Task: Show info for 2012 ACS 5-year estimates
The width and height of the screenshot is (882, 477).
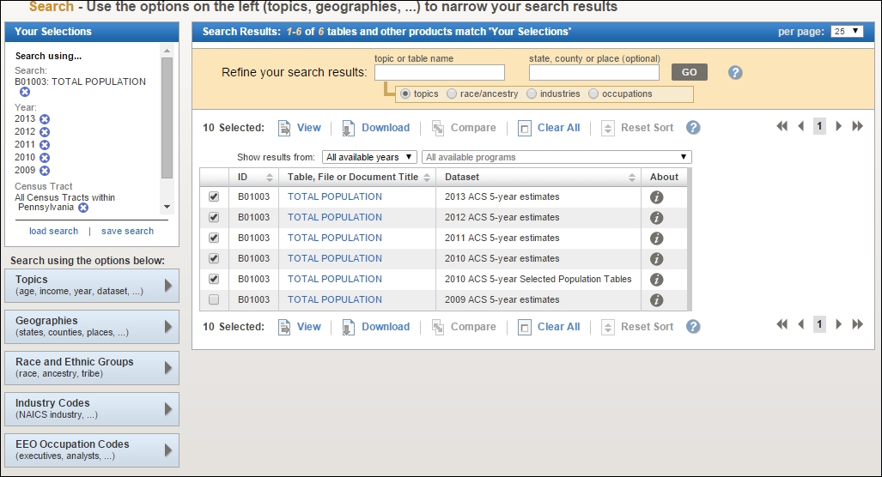Action: pyautogui.click(x=656, y=218)
